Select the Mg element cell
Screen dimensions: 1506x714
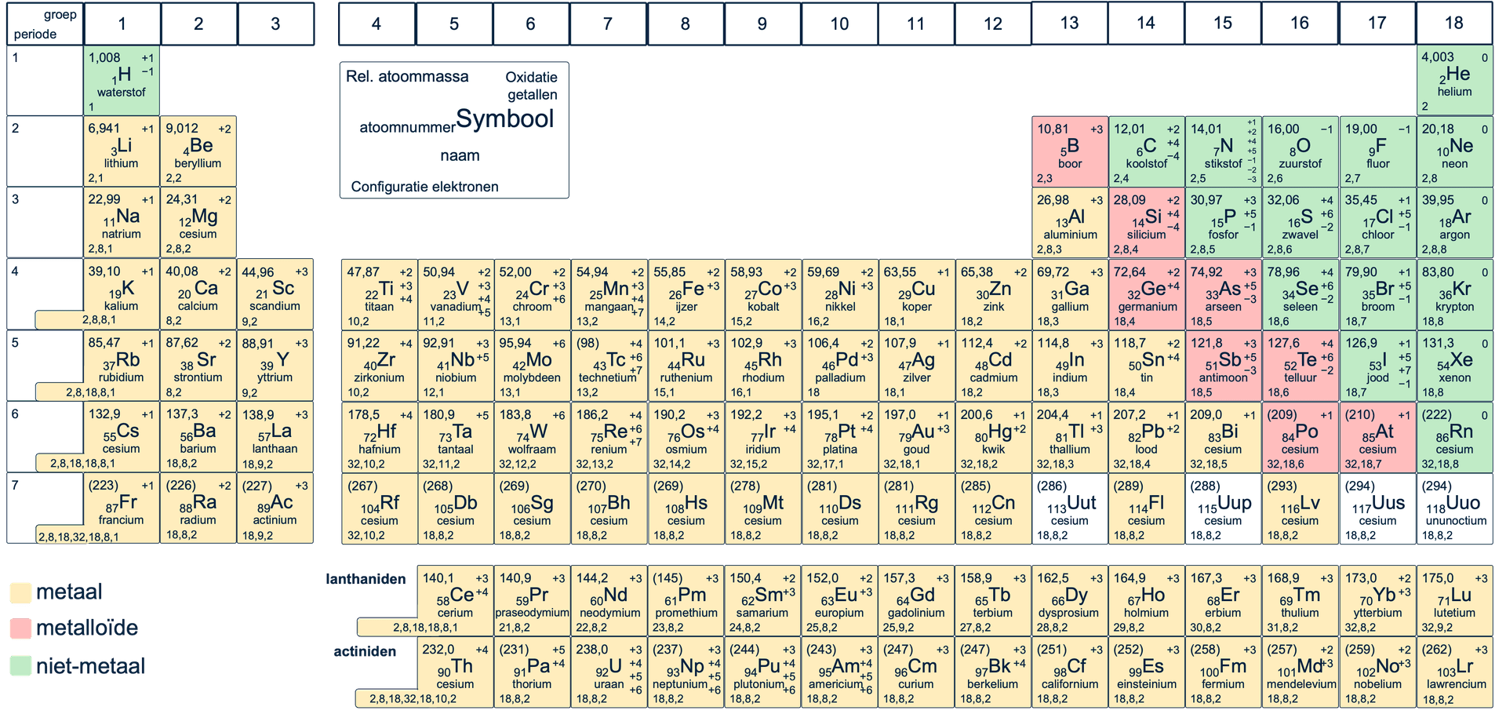[198, 223]
